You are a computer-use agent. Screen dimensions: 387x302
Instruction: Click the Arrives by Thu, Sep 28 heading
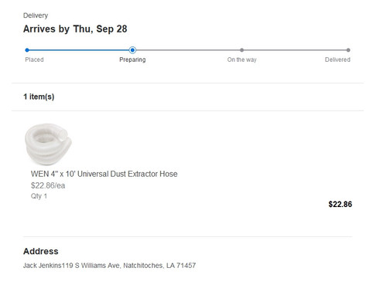(x=75, y=29)
